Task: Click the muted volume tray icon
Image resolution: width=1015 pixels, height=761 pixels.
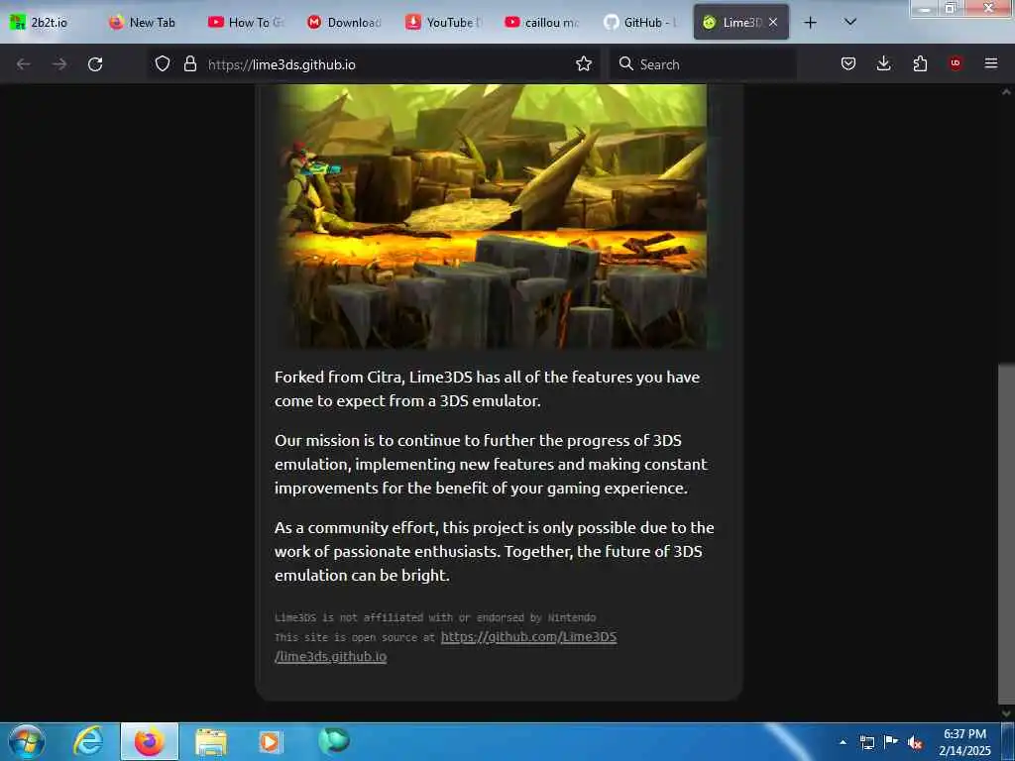Action: pyautogui.click(x=915, y=742)
